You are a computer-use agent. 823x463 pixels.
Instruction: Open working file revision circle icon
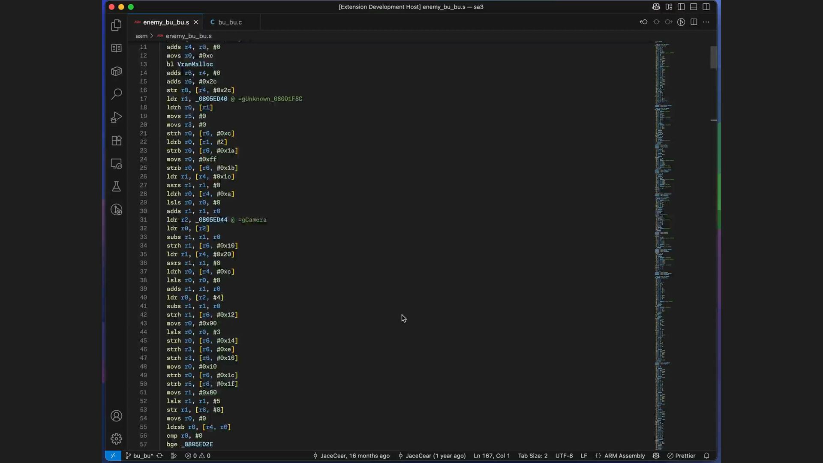pyautogui.click(x=656, y=22)
